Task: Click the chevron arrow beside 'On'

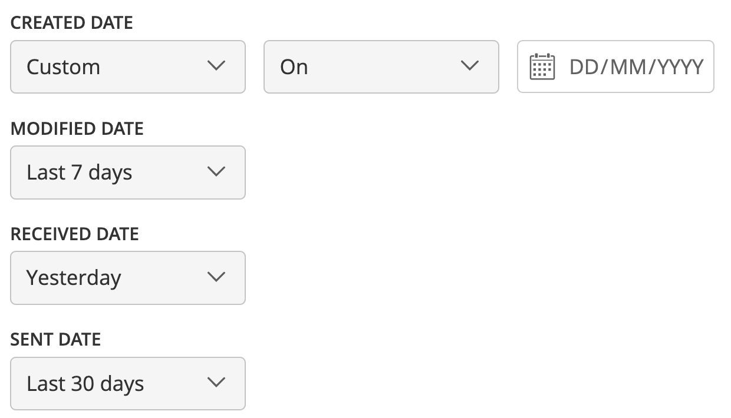Action: [470, 66]
